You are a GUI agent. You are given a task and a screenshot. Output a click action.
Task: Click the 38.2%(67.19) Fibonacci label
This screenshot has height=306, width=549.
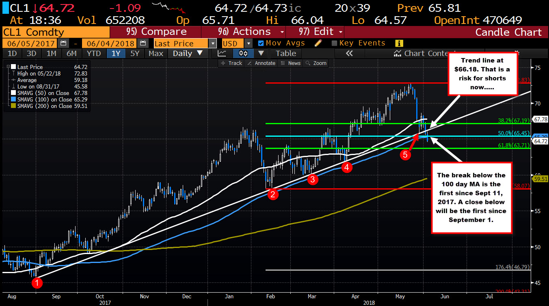pos(514,120)
